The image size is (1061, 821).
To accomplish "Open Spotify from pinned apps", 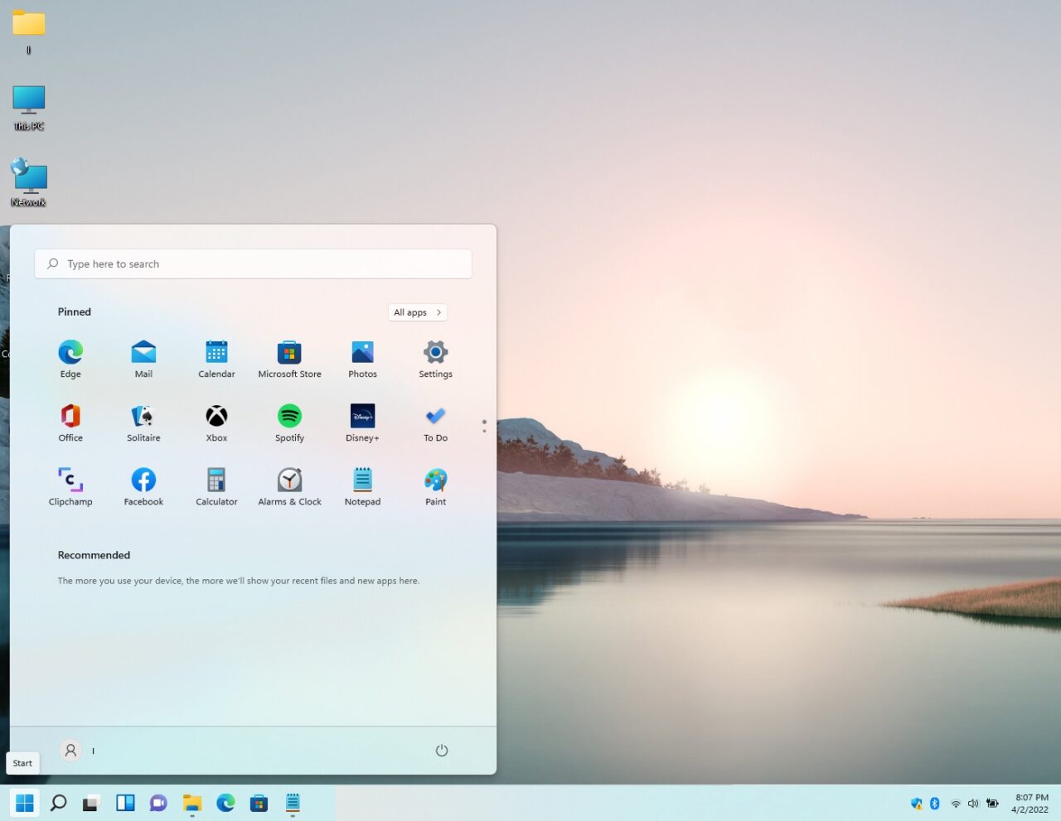I will point(289,423).
